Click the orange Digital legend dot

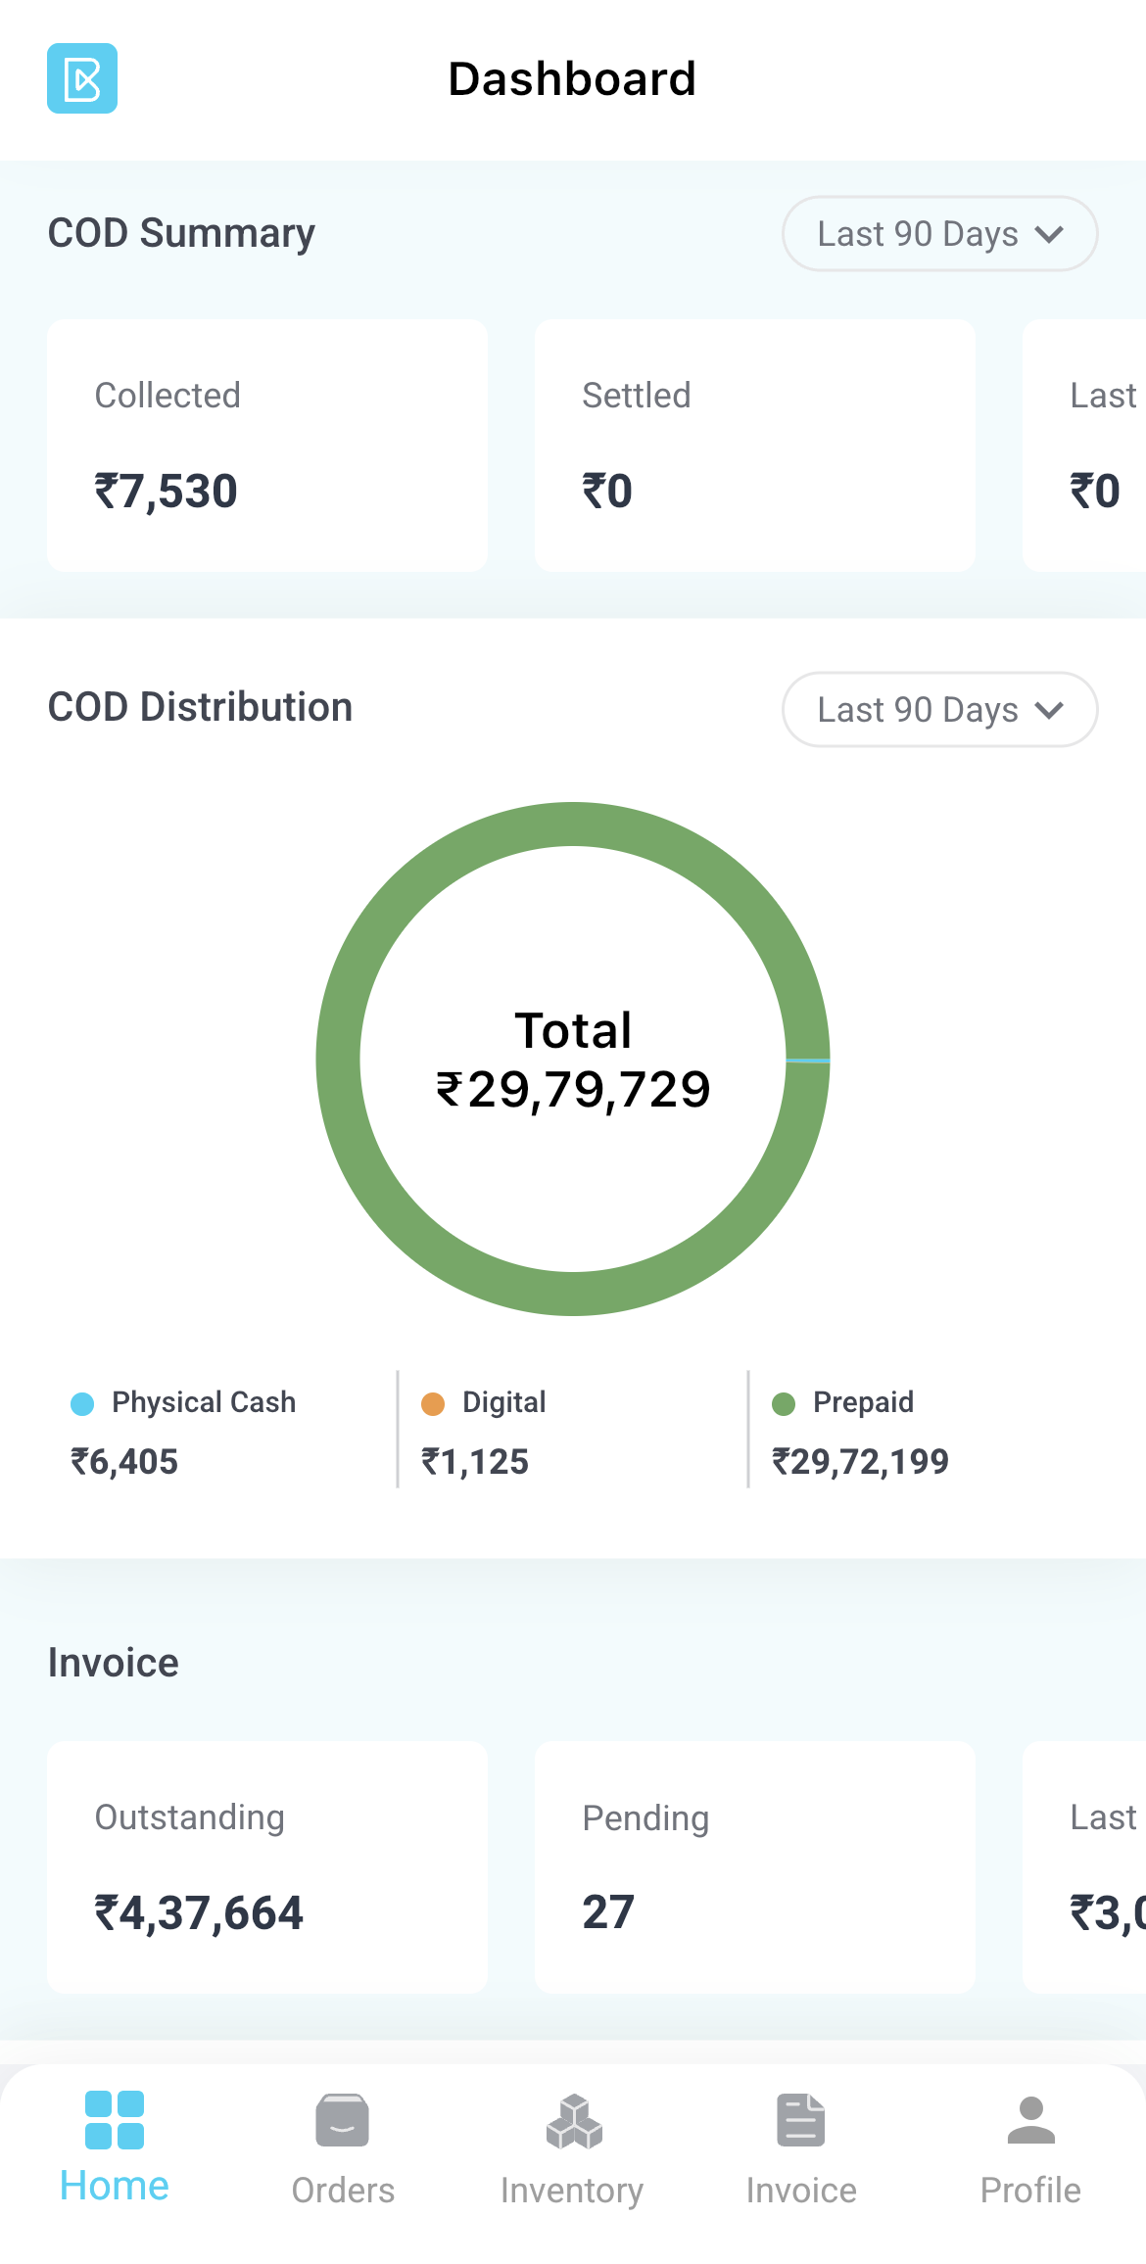coord(433,1403)
